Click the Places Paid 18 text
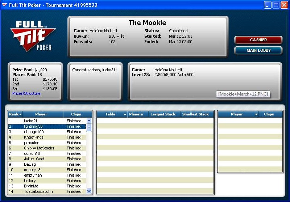290x203 pixels. (x=27, y=75)
